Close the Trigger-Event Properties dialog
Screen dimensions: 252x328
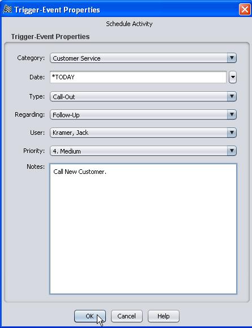(245, 10)
